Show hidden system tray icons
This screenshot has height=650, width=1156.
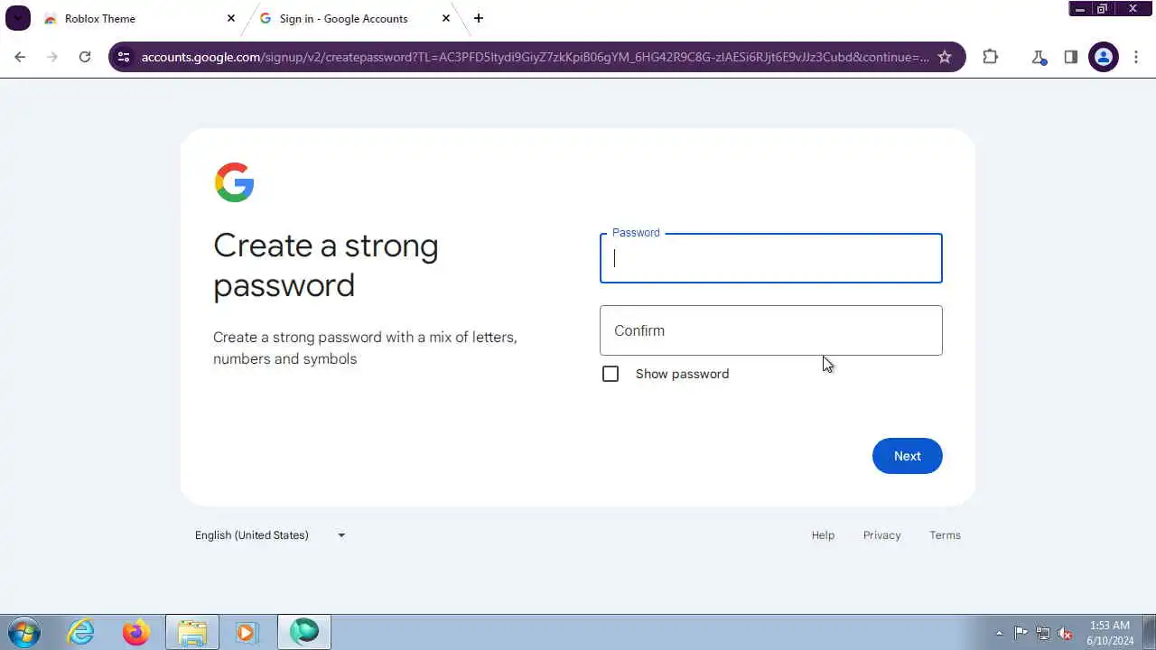[x=999, y=633]
